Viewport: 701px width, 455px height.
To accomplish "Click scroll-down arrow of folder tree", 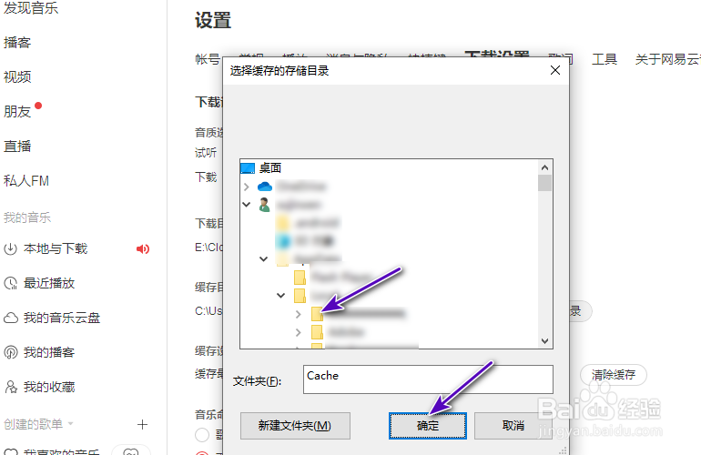I will [544, 341].
